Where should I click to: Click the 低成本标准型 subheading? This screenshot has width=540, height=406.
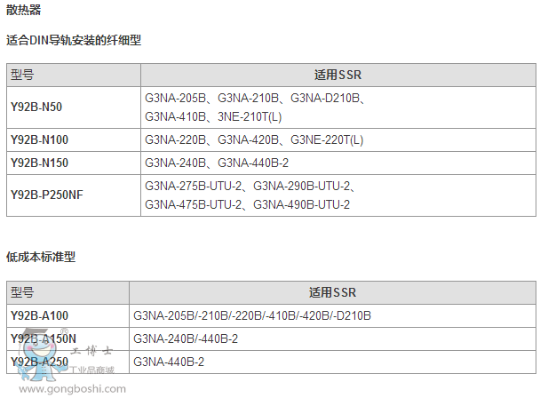click(41, 256)
